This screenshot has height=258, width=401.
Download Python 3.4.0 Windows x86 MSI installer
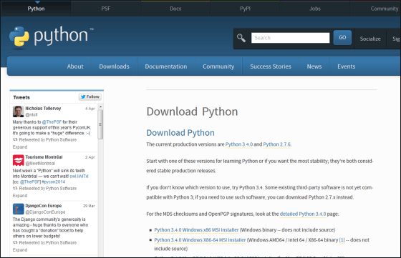pyautogui.click(x=196, y=230)
